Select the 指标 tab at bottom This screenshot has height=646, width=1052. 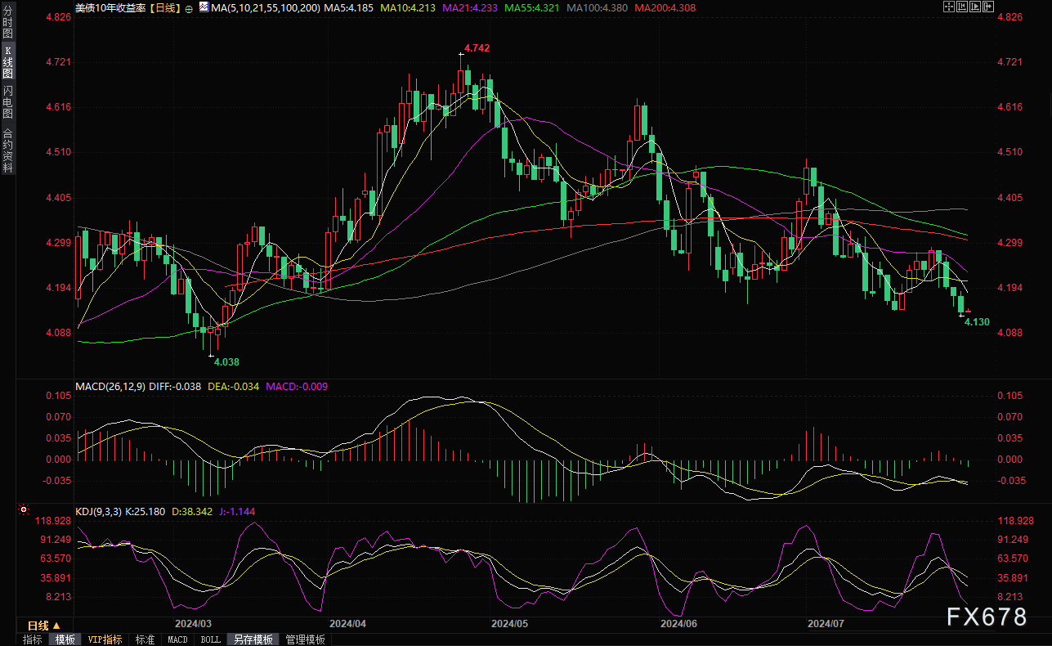click(x=33, y=639)
